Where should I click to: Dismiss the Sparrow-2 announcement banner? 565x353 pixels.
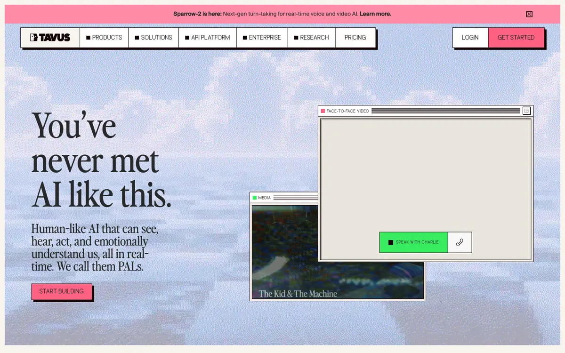529,14
